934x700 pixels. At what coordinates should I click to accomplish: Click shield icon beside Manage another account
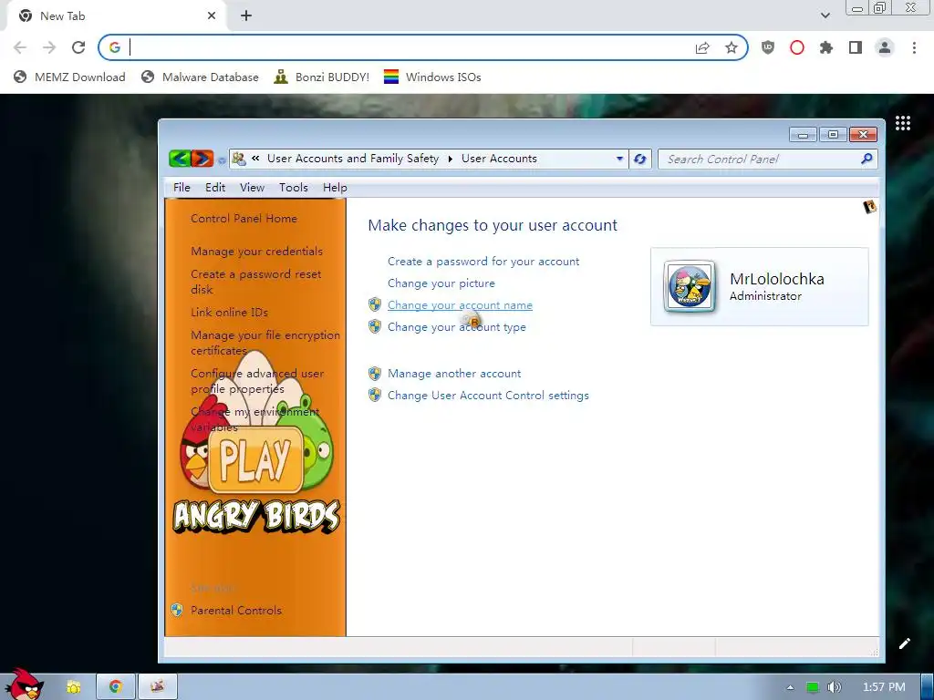tap(375, 373)
